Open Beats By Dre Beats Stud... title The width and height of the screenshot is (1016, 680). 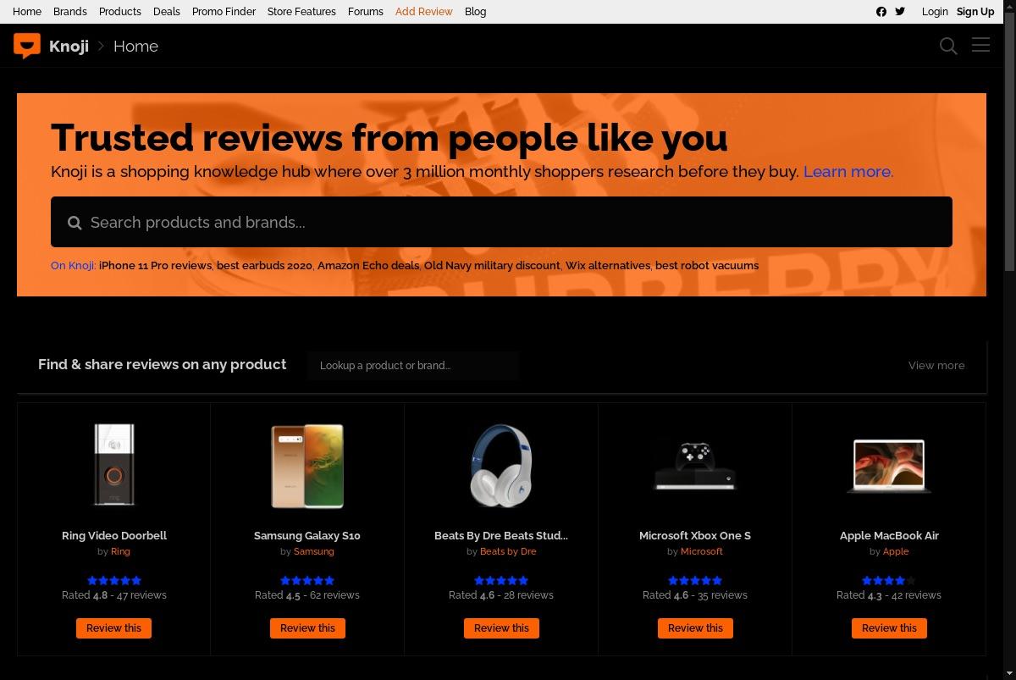(x=501, y=535)
